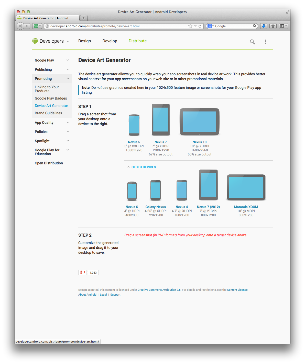305x364 pixels.
Task: Click the Nexus 5 label link
Action: coord(134,142)
